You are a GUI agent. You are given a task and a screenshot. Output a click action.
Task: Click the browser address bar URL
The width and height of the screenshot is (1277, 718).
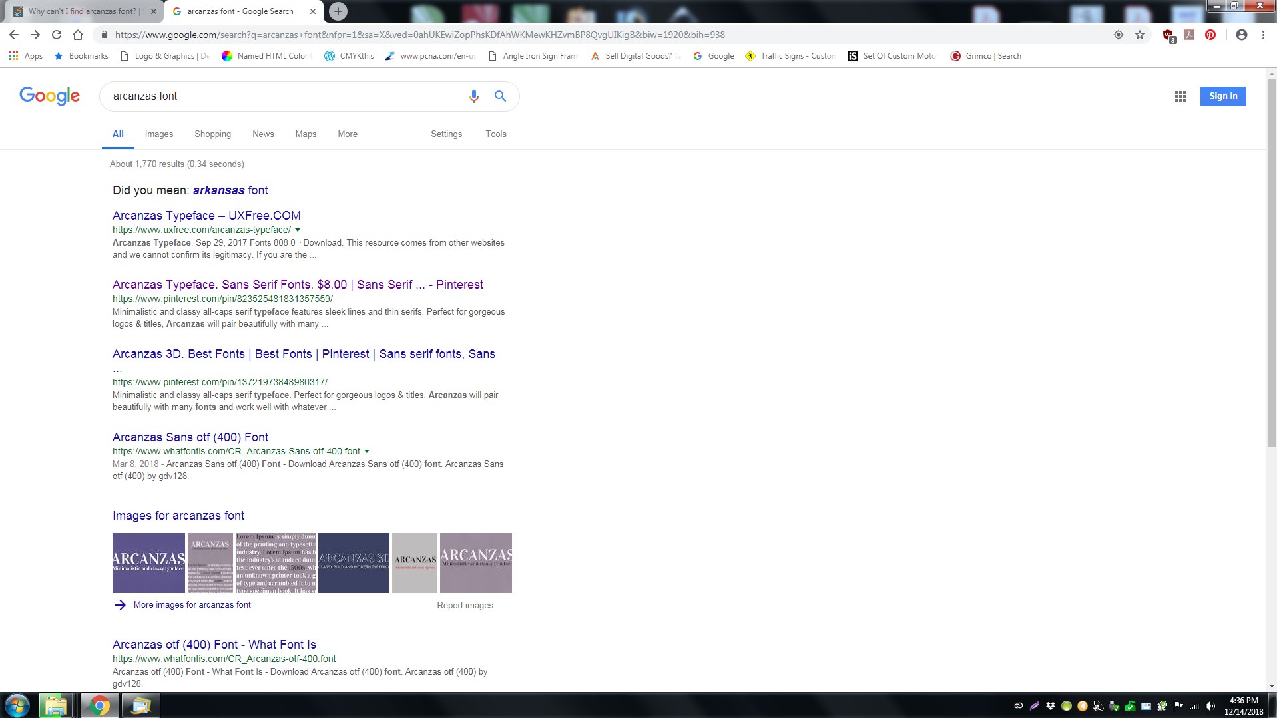point(419,35)
